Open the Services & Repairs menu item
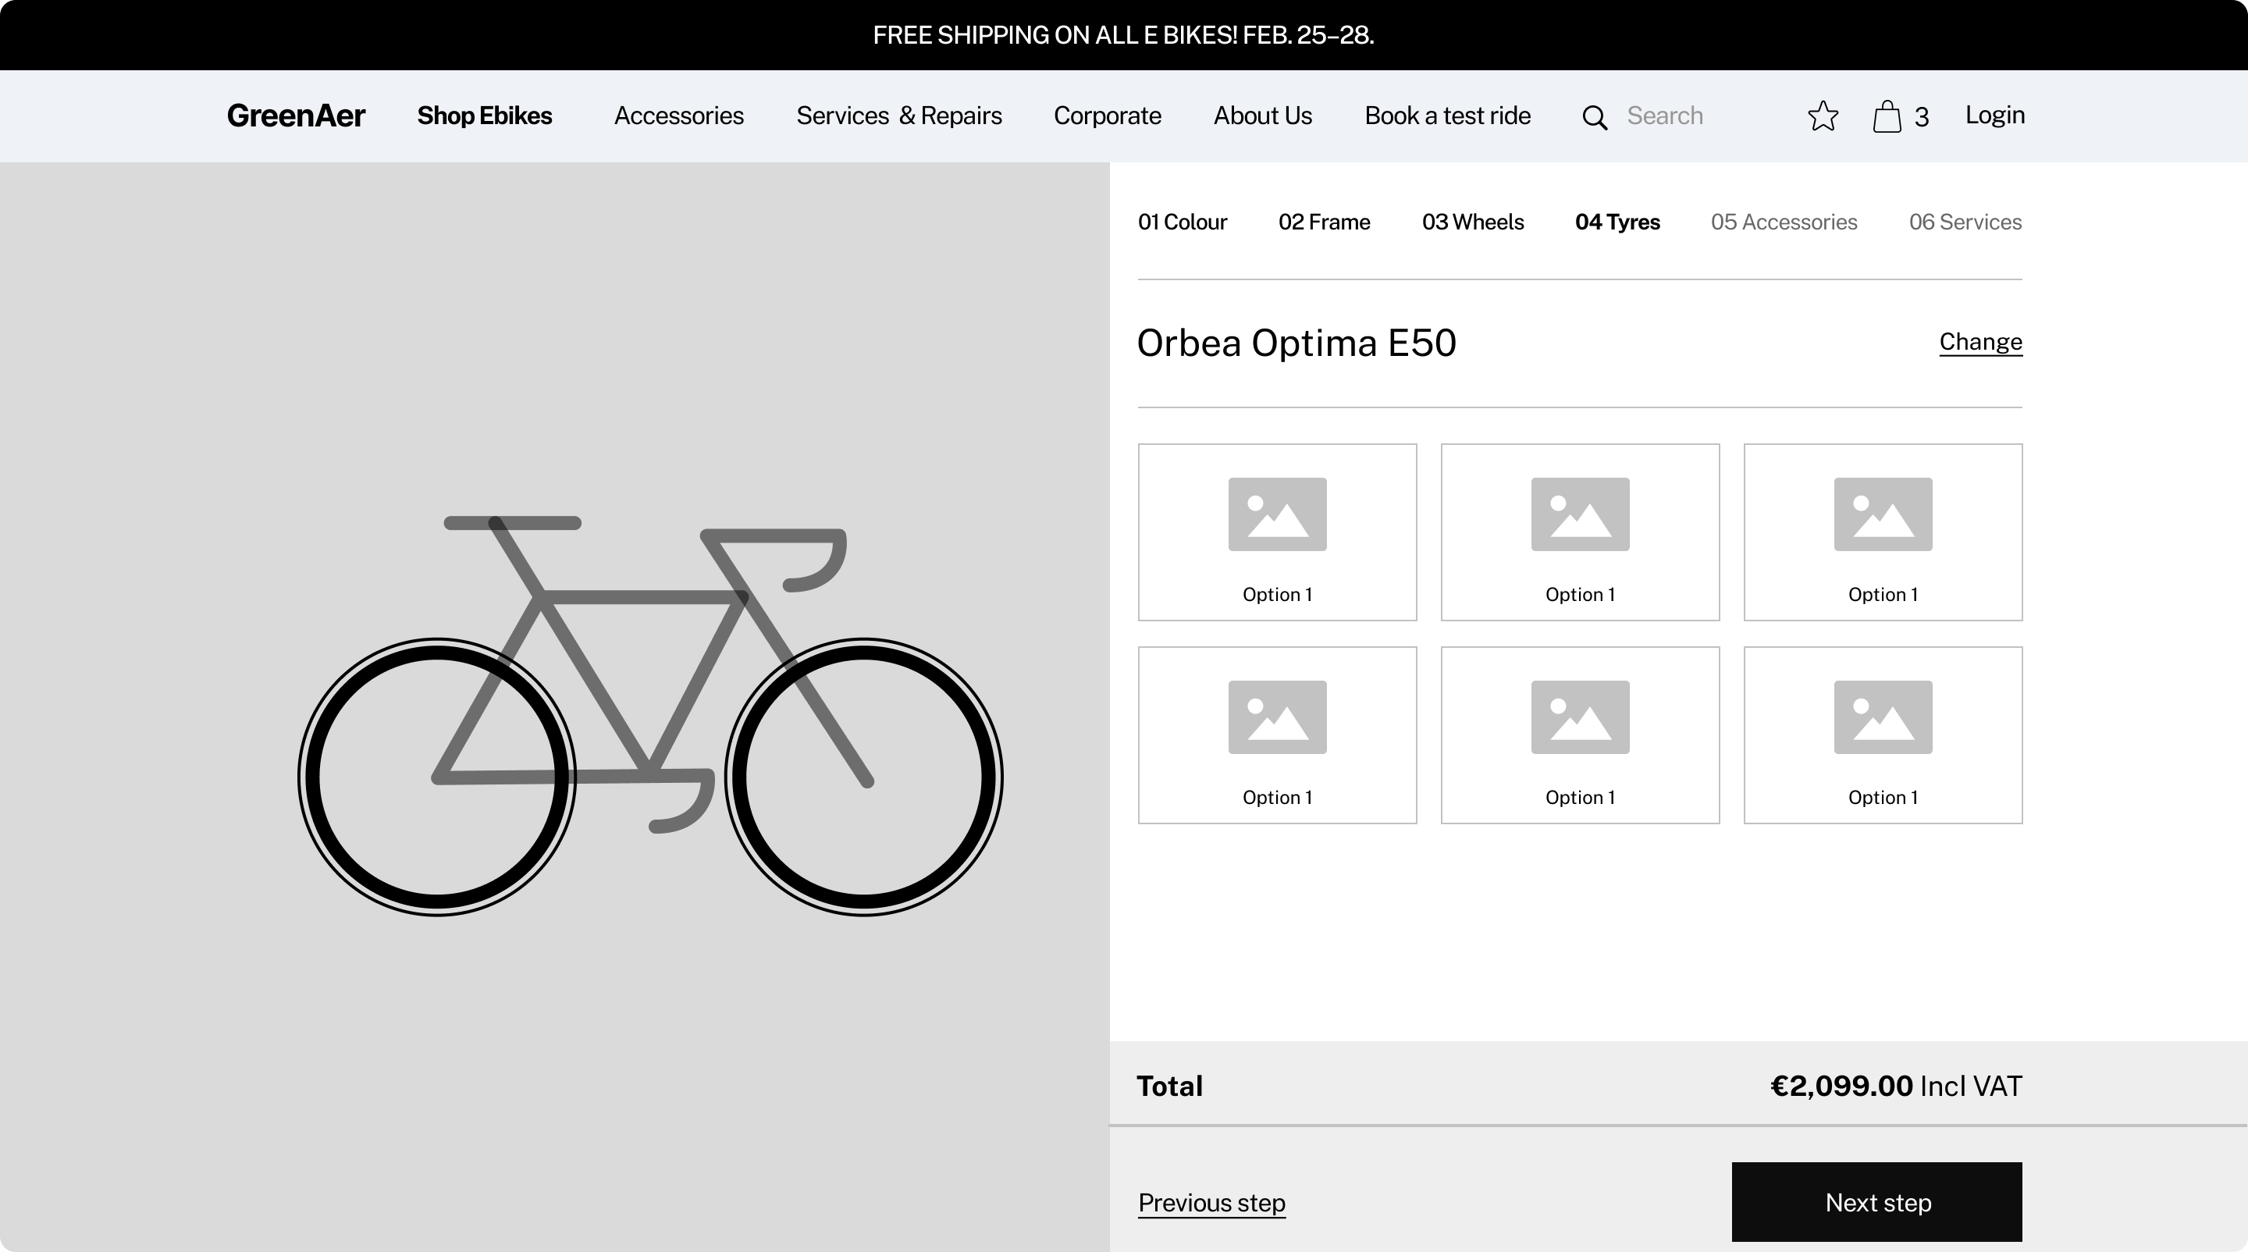The image size is (2248, 1252). (x=899, y=116)
